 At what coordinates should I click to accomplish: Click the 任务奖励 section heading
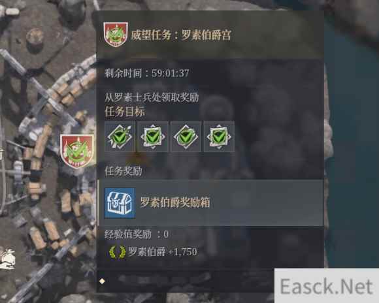(124, 171)
